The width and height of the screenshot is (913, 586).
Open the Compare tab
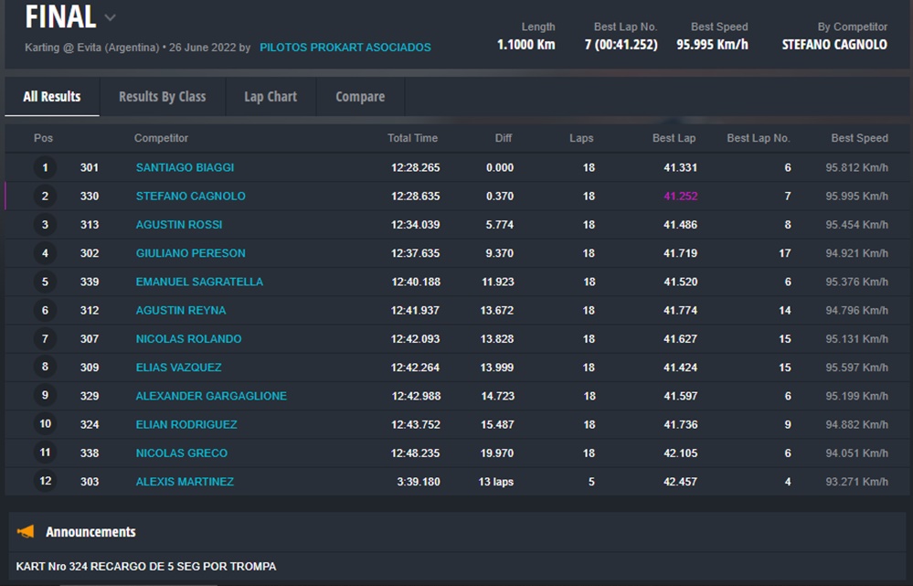click(360, 97)
